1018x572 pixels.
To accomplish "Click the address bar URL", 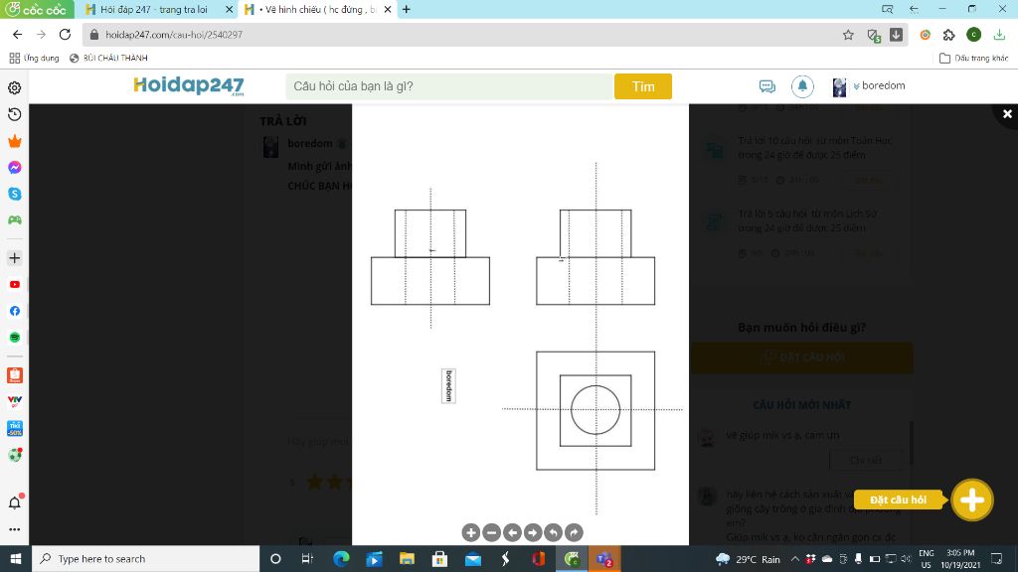I will click(174, 35).
